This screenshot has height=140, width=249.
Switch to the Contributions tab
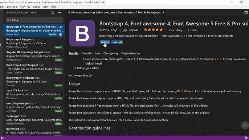[91, 53]
